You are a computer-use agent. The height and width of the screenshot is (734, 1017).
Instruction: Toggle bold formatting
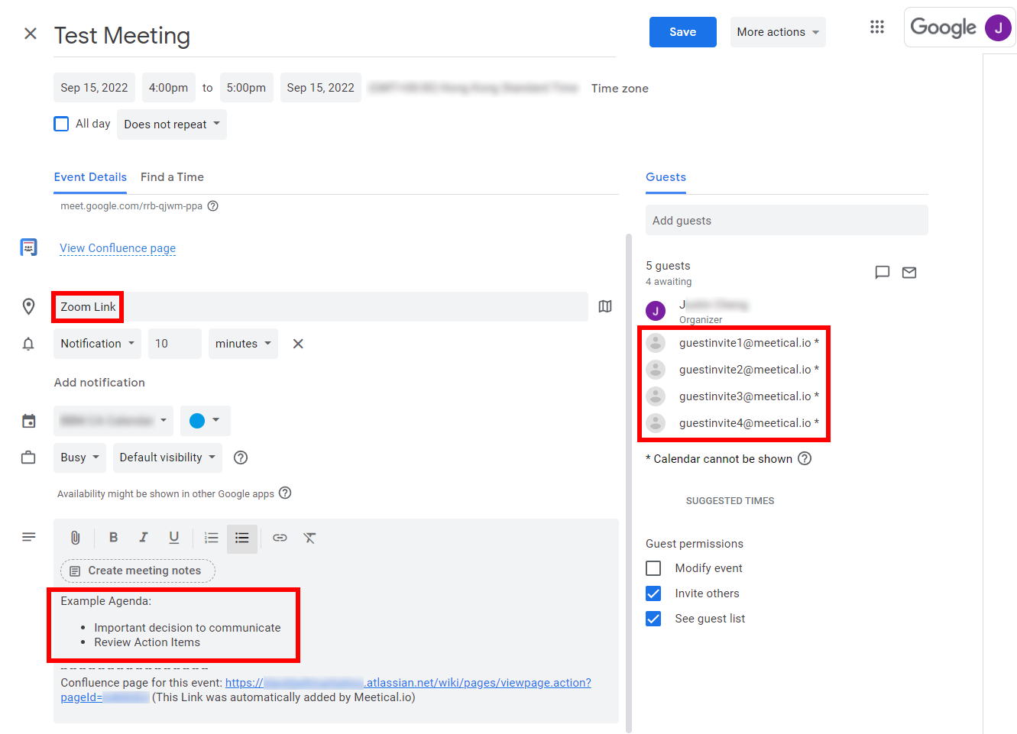(x=113, y=538)
